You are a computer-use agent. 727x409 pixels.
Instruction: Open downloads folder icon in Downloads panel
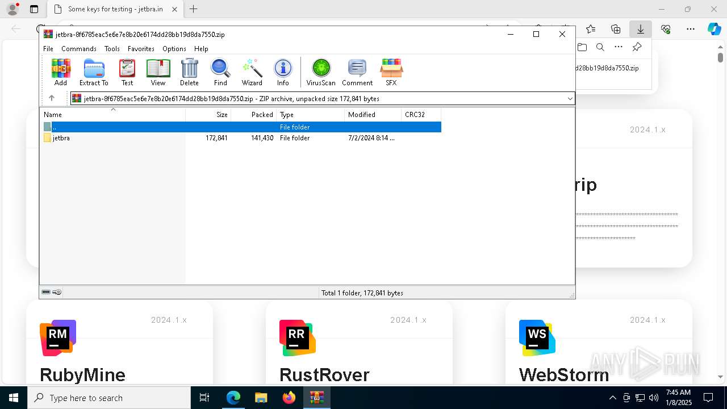(582, 47)
